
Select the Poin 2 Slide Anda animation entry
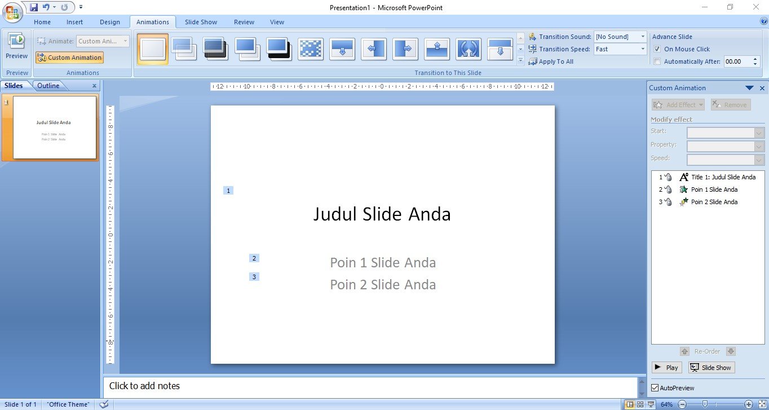point(714,202)
